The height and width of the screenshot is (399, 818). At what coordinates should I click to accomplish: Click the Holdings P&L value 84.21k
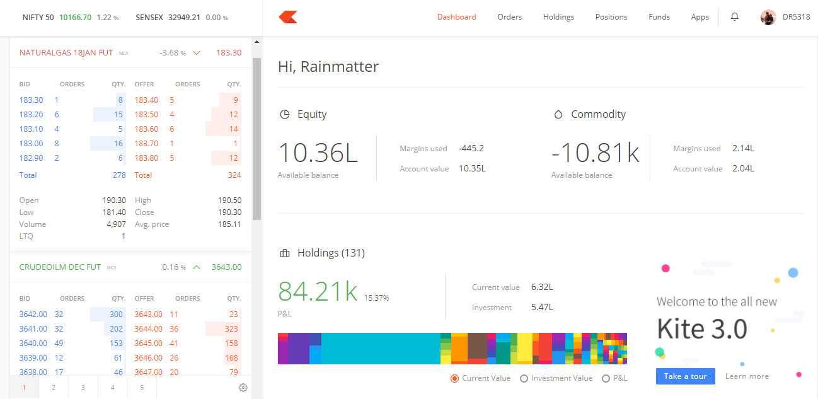pyautogui.click(x=318, y=291)
